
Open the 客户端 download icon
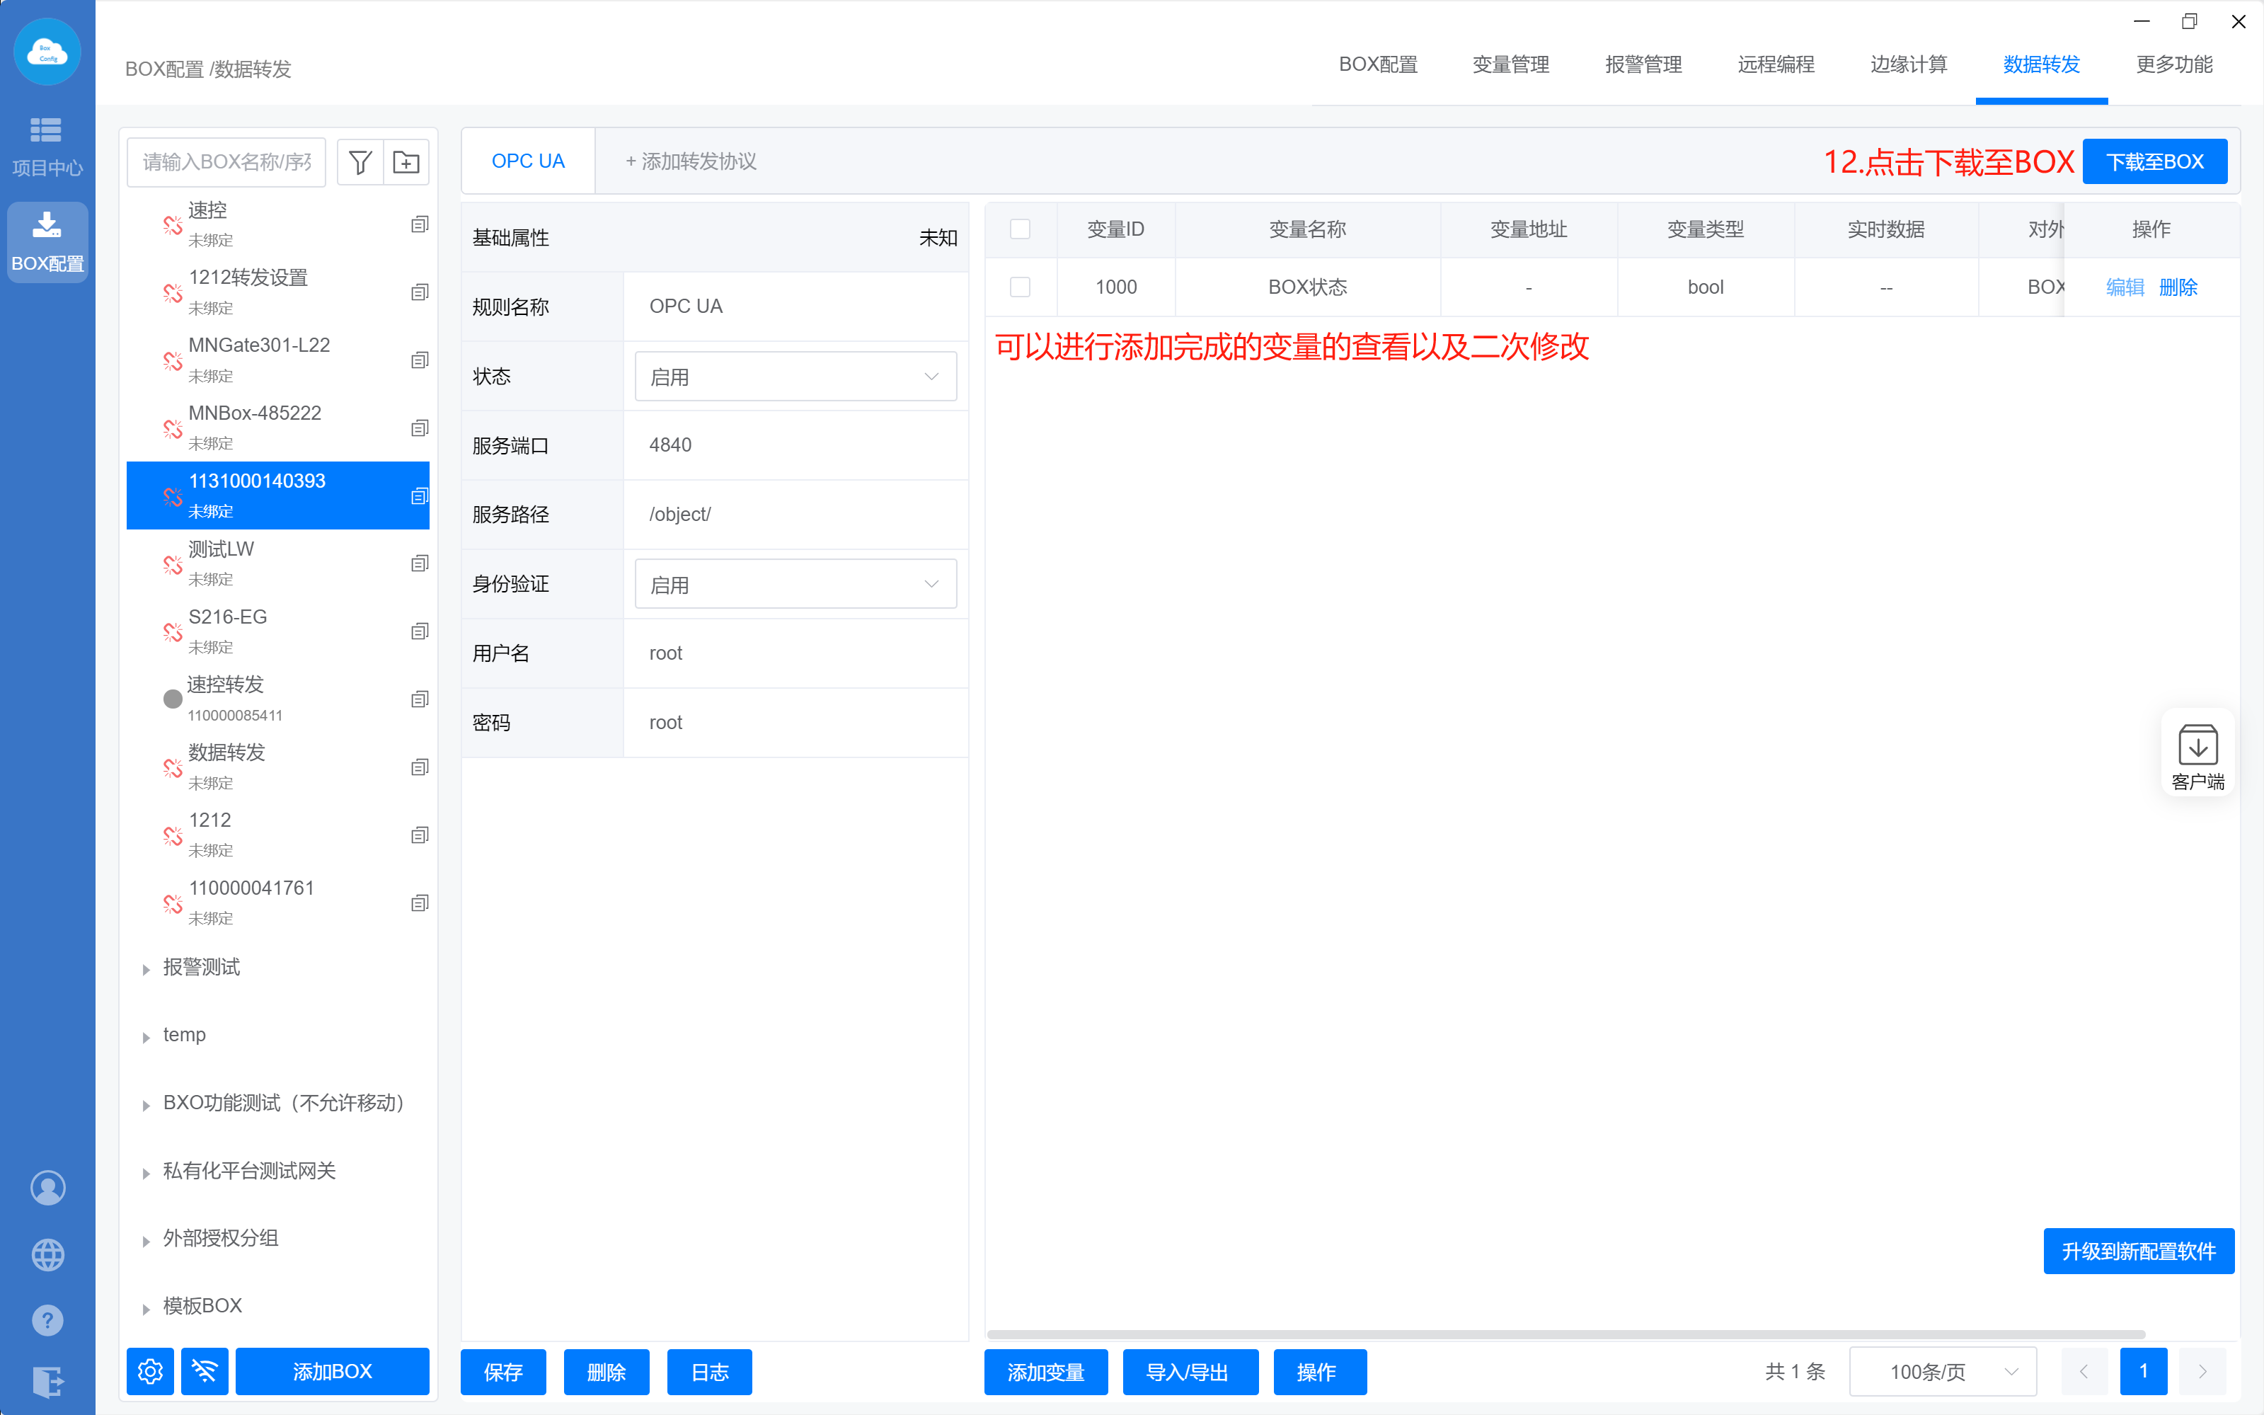pos(2197,753)
